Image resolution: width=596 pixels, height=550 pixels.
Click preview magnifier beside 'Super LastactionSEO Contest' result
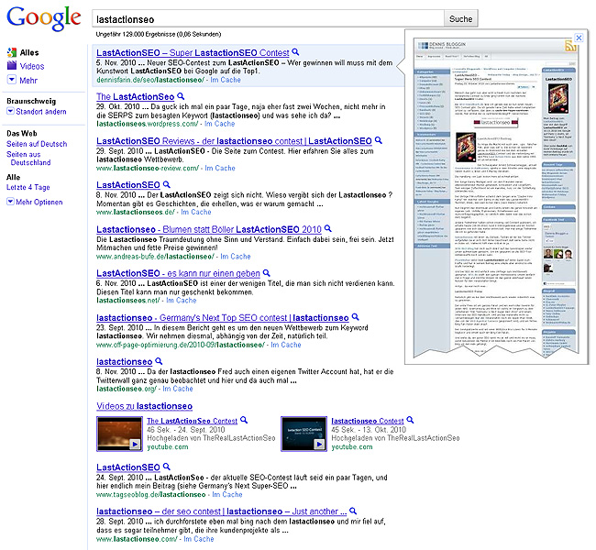click(x=295, y=52)
